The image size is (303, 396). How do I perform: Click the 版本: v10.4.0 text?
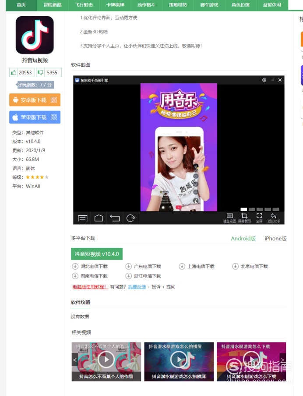pos(26,141)
